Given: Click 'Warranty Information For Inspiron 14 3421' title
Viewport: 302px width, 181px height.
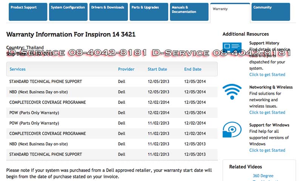Looking at the screenshot, I should pos(71,34).
